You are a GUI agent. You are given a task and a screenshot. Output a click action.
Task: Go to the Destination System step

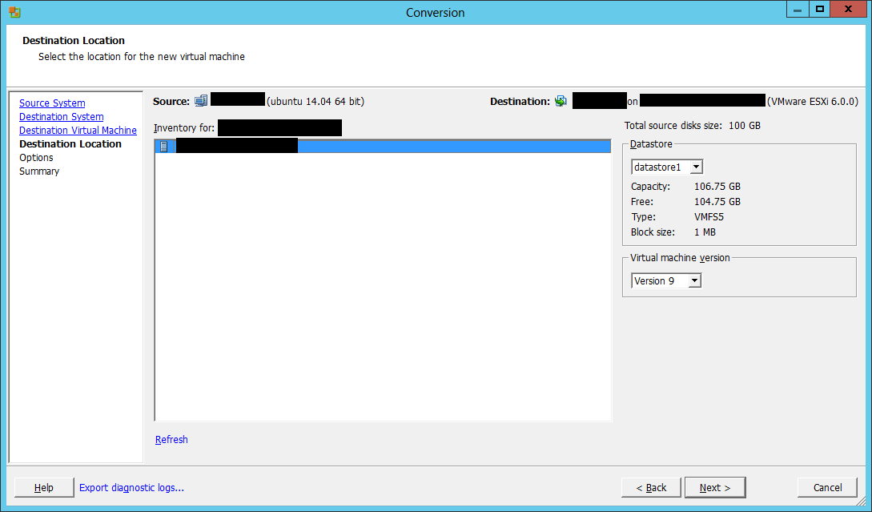(61, 117)
